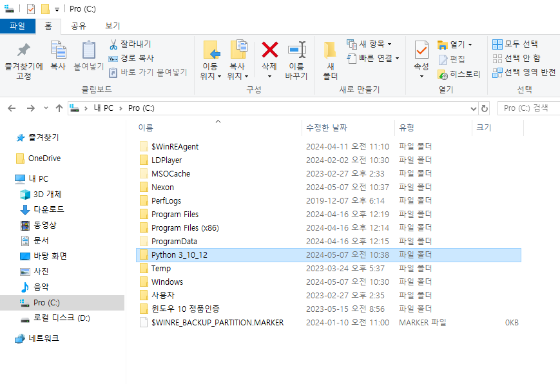Sort by 이름 column header

[x=146, y=128]
